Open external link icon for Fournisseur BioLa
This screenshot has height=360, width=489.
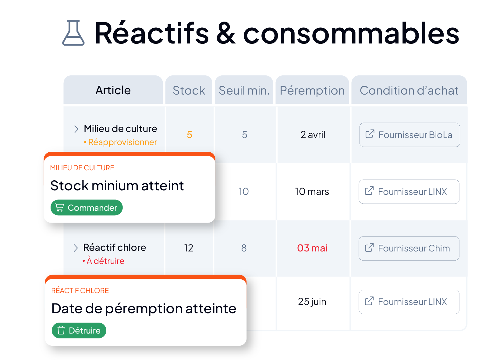coord(370,134)
